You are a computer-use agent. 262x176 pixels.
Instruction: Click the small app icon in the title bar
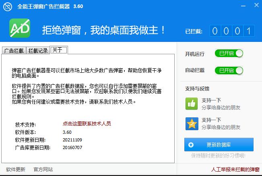click(7, 7)
